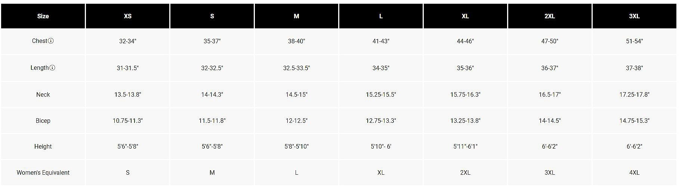
Task: Click the 4XL women's equivalent cell
Action: 634,172
